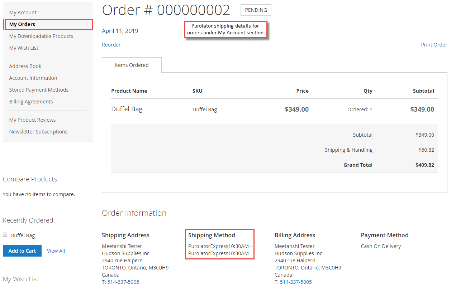Click Cash On Delivery payment method

pyautogui.click(x=381, y=246)
